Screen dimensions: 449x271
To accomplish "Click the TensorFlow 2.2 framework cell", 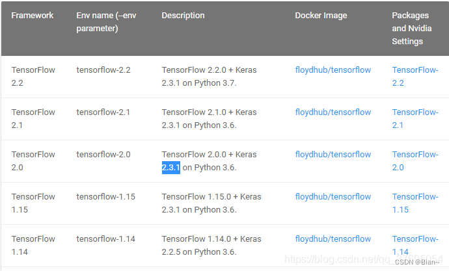I will point(33,76).
